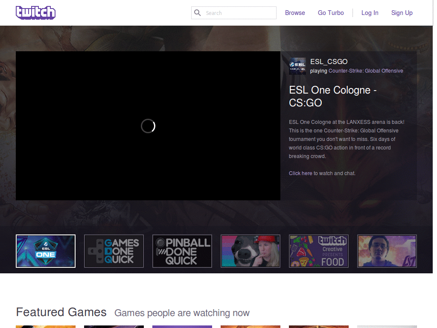Screen dimensions: 437x328
Task: Click the ESL One Cologne description paragraph
Action: click(x=347, y=139)
